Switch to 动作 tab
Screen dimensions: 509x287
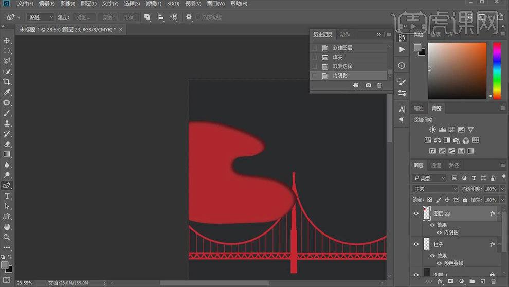pyautogui.click(x=345, y=34)
